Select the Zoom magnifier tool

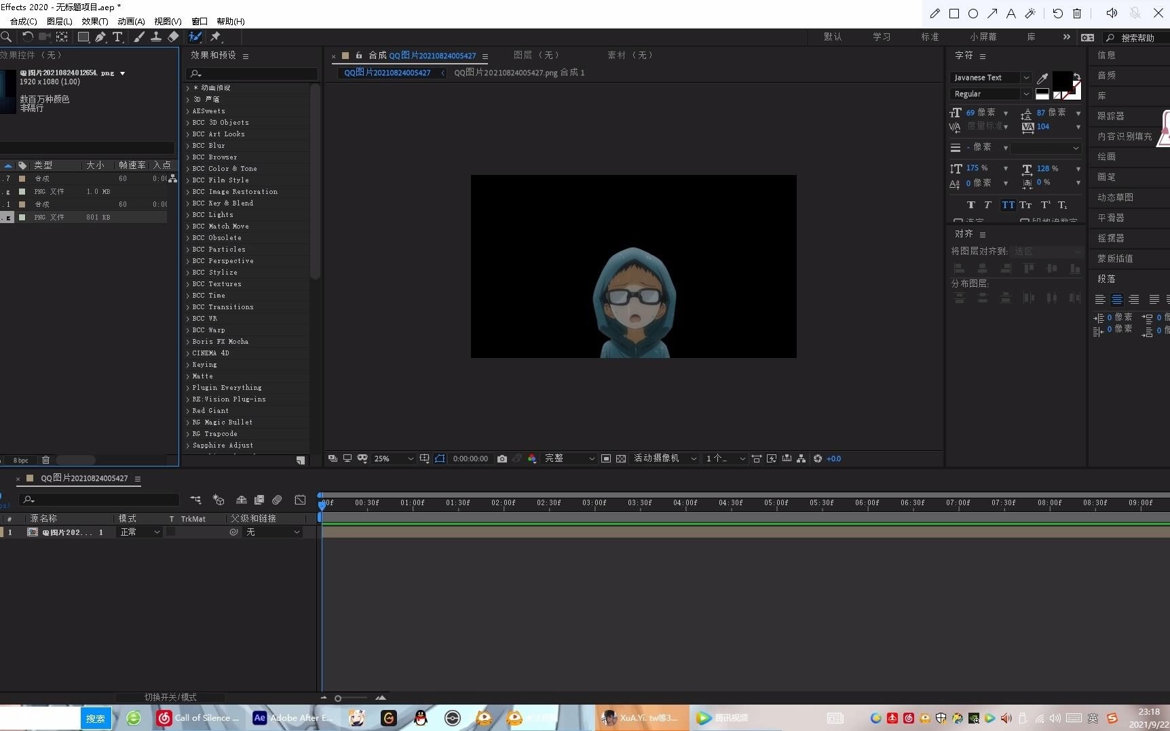(6, 37)
